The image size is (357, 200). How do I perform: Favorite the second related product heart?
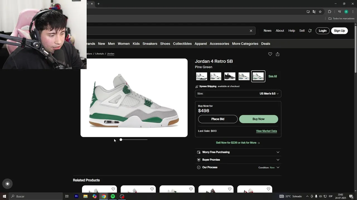point(152,189)
